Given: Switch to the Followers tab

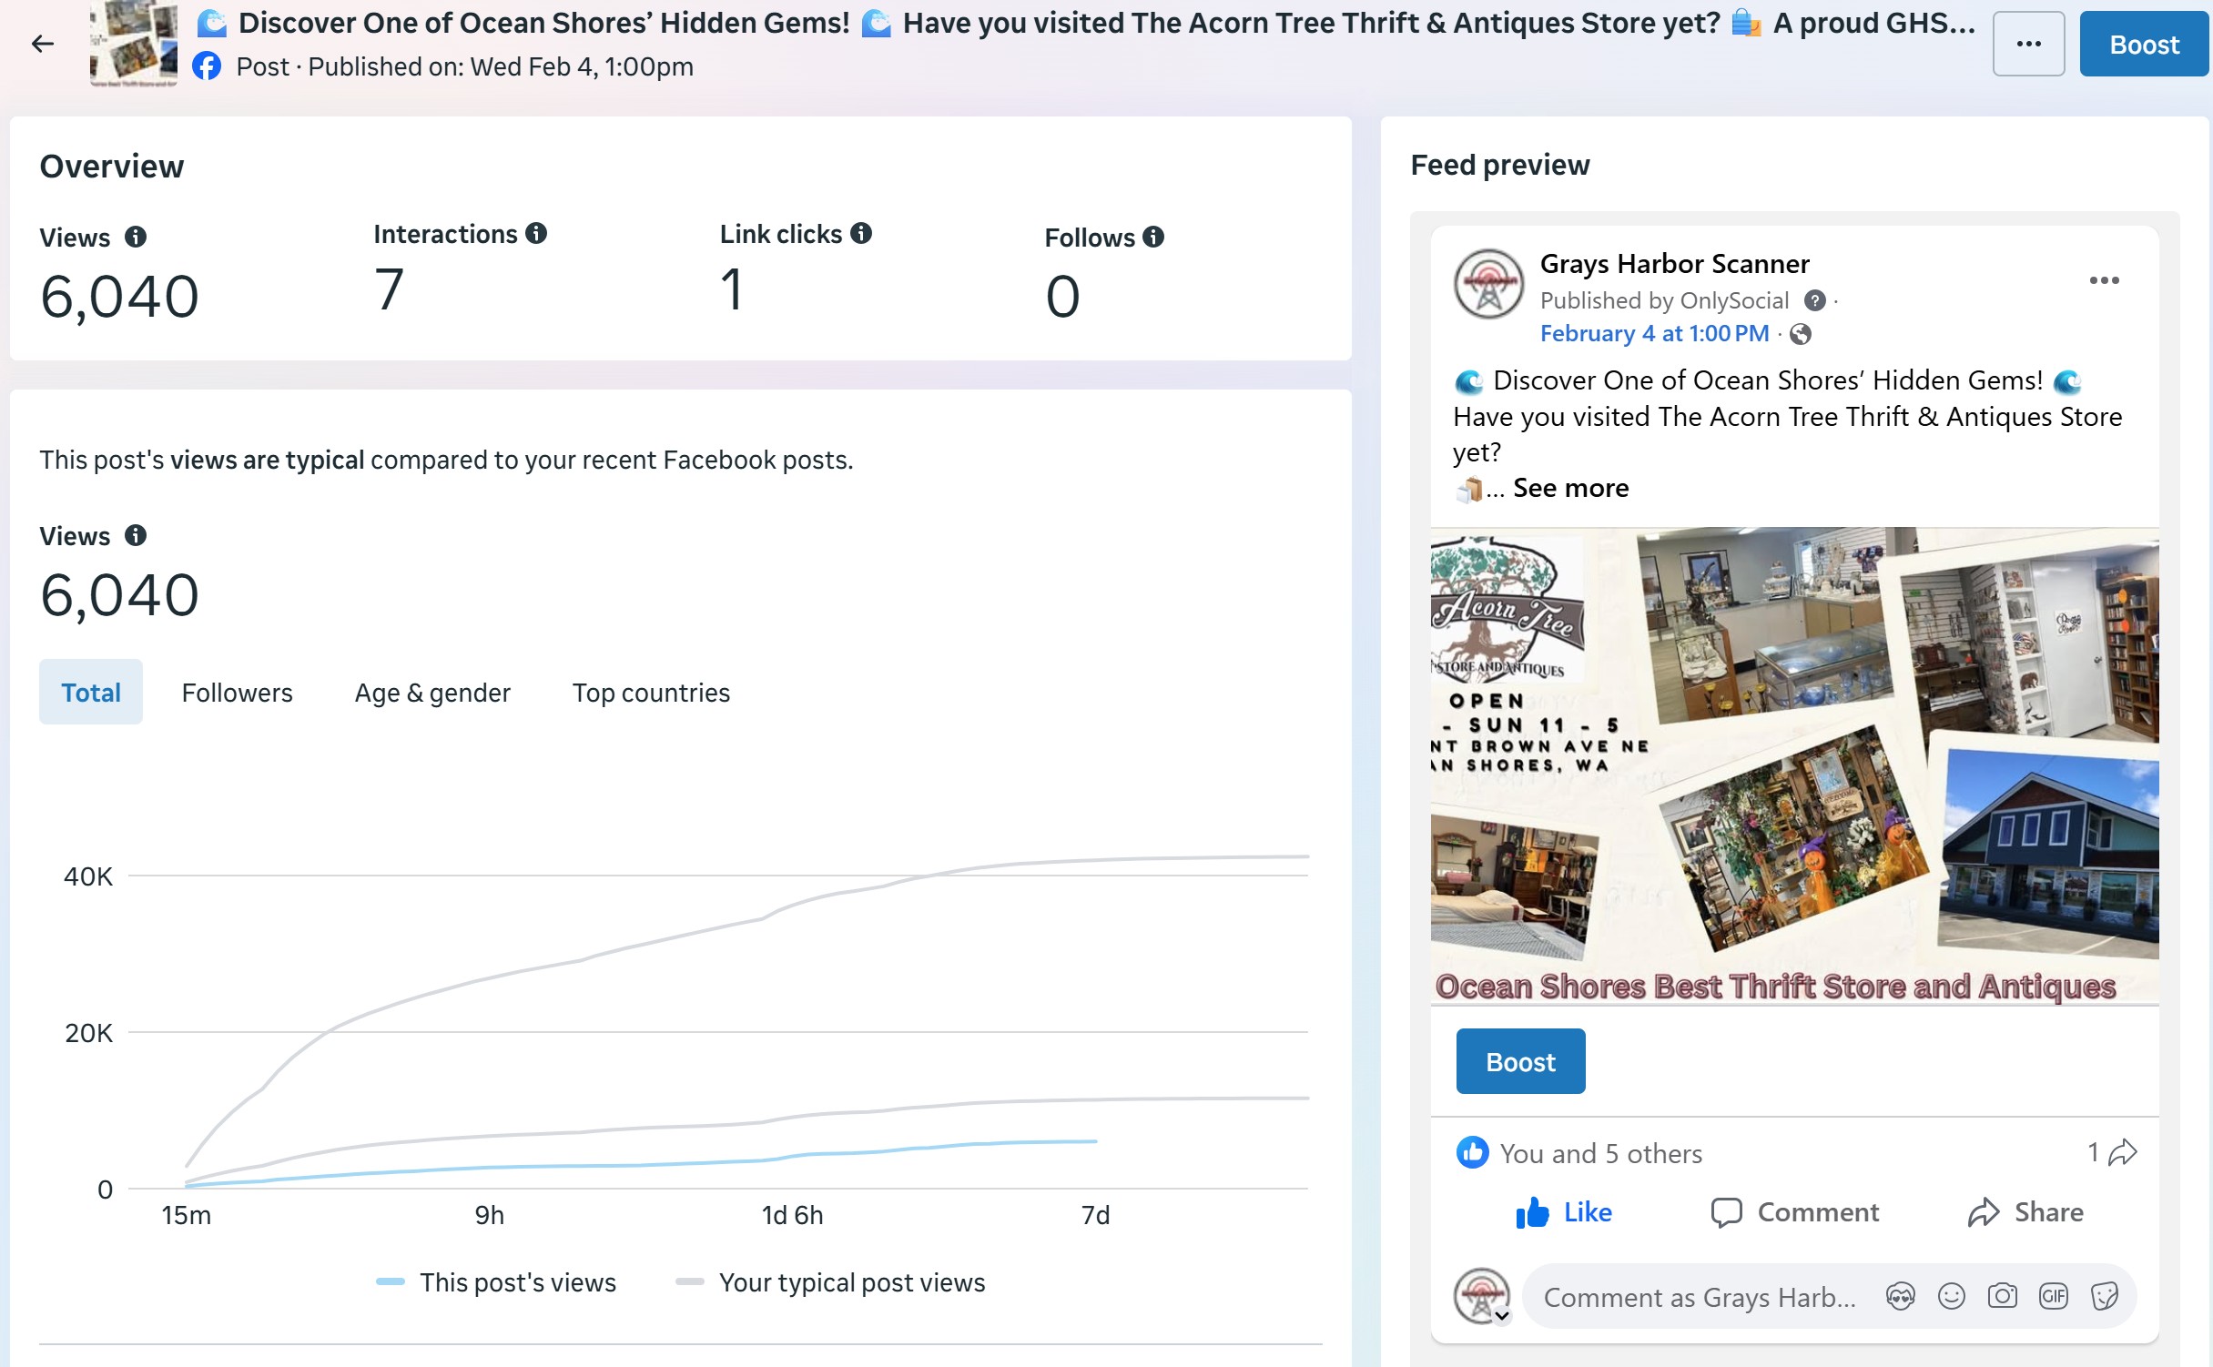Looking at the screenshot, I should click(237, 693).
